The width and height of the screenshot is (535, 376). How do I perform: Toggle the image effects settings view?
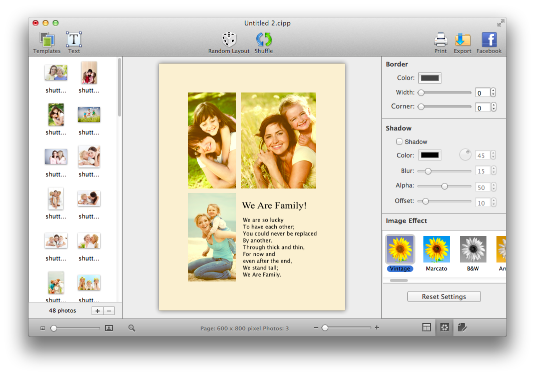444,327
